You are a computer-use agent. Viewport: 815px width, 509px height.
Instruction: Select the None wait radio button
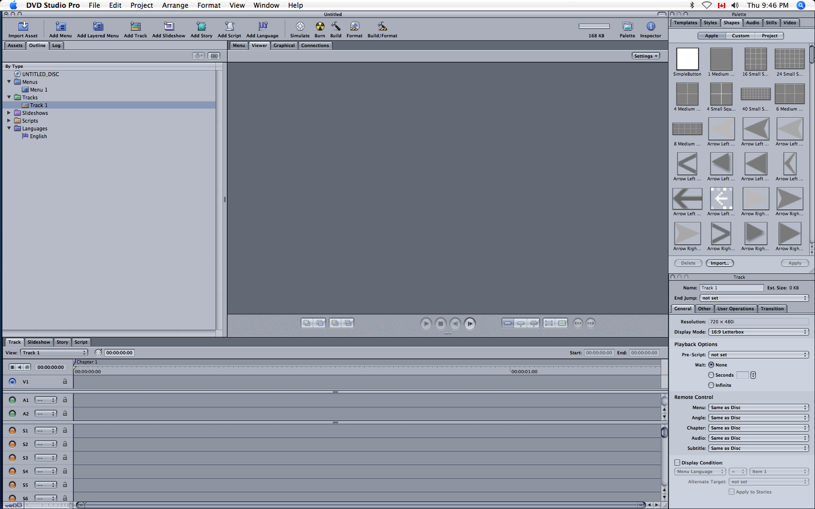[x=711, y=365]
